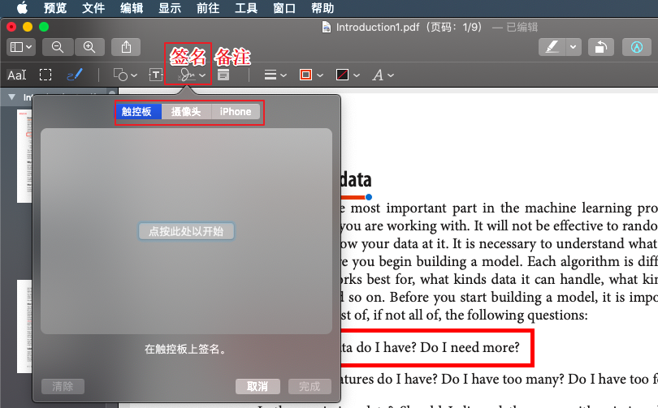658x408 pixels.
Task: Select the text selection tool AaI
Action: (x=16, y=75)
